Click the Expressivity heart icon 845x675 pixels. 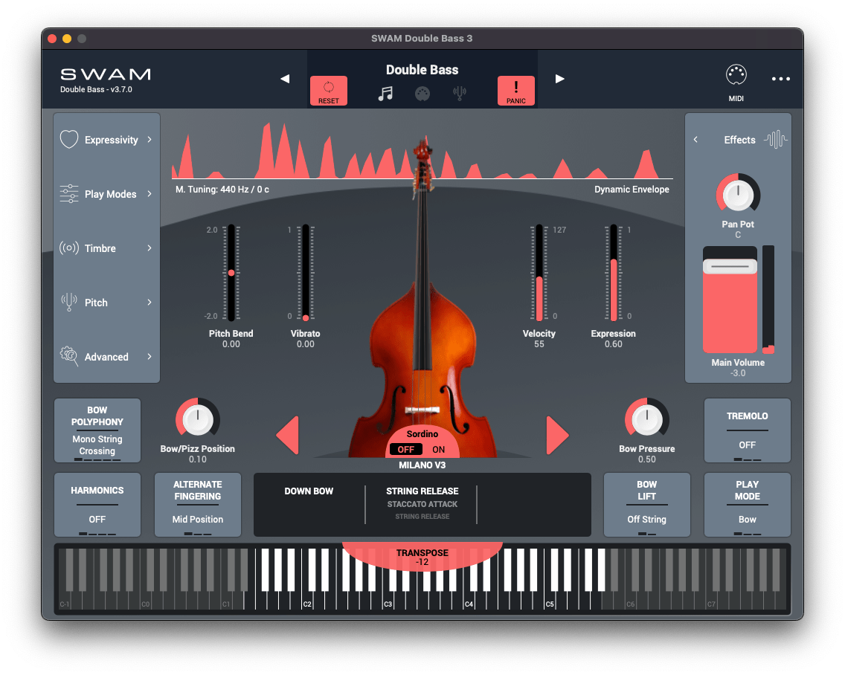68,139
